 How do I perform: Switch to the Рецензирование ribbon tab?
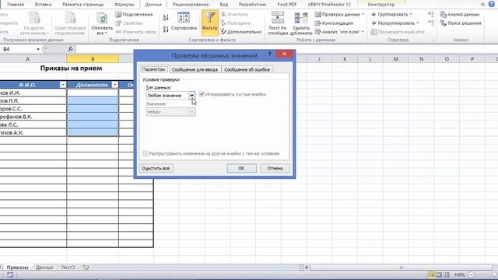pyautogui.click(x=191, y=5)
